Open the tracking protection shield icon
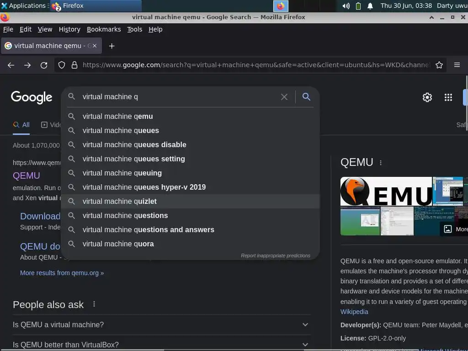Viewport: 468px width, 351px height. click(62, 65)
